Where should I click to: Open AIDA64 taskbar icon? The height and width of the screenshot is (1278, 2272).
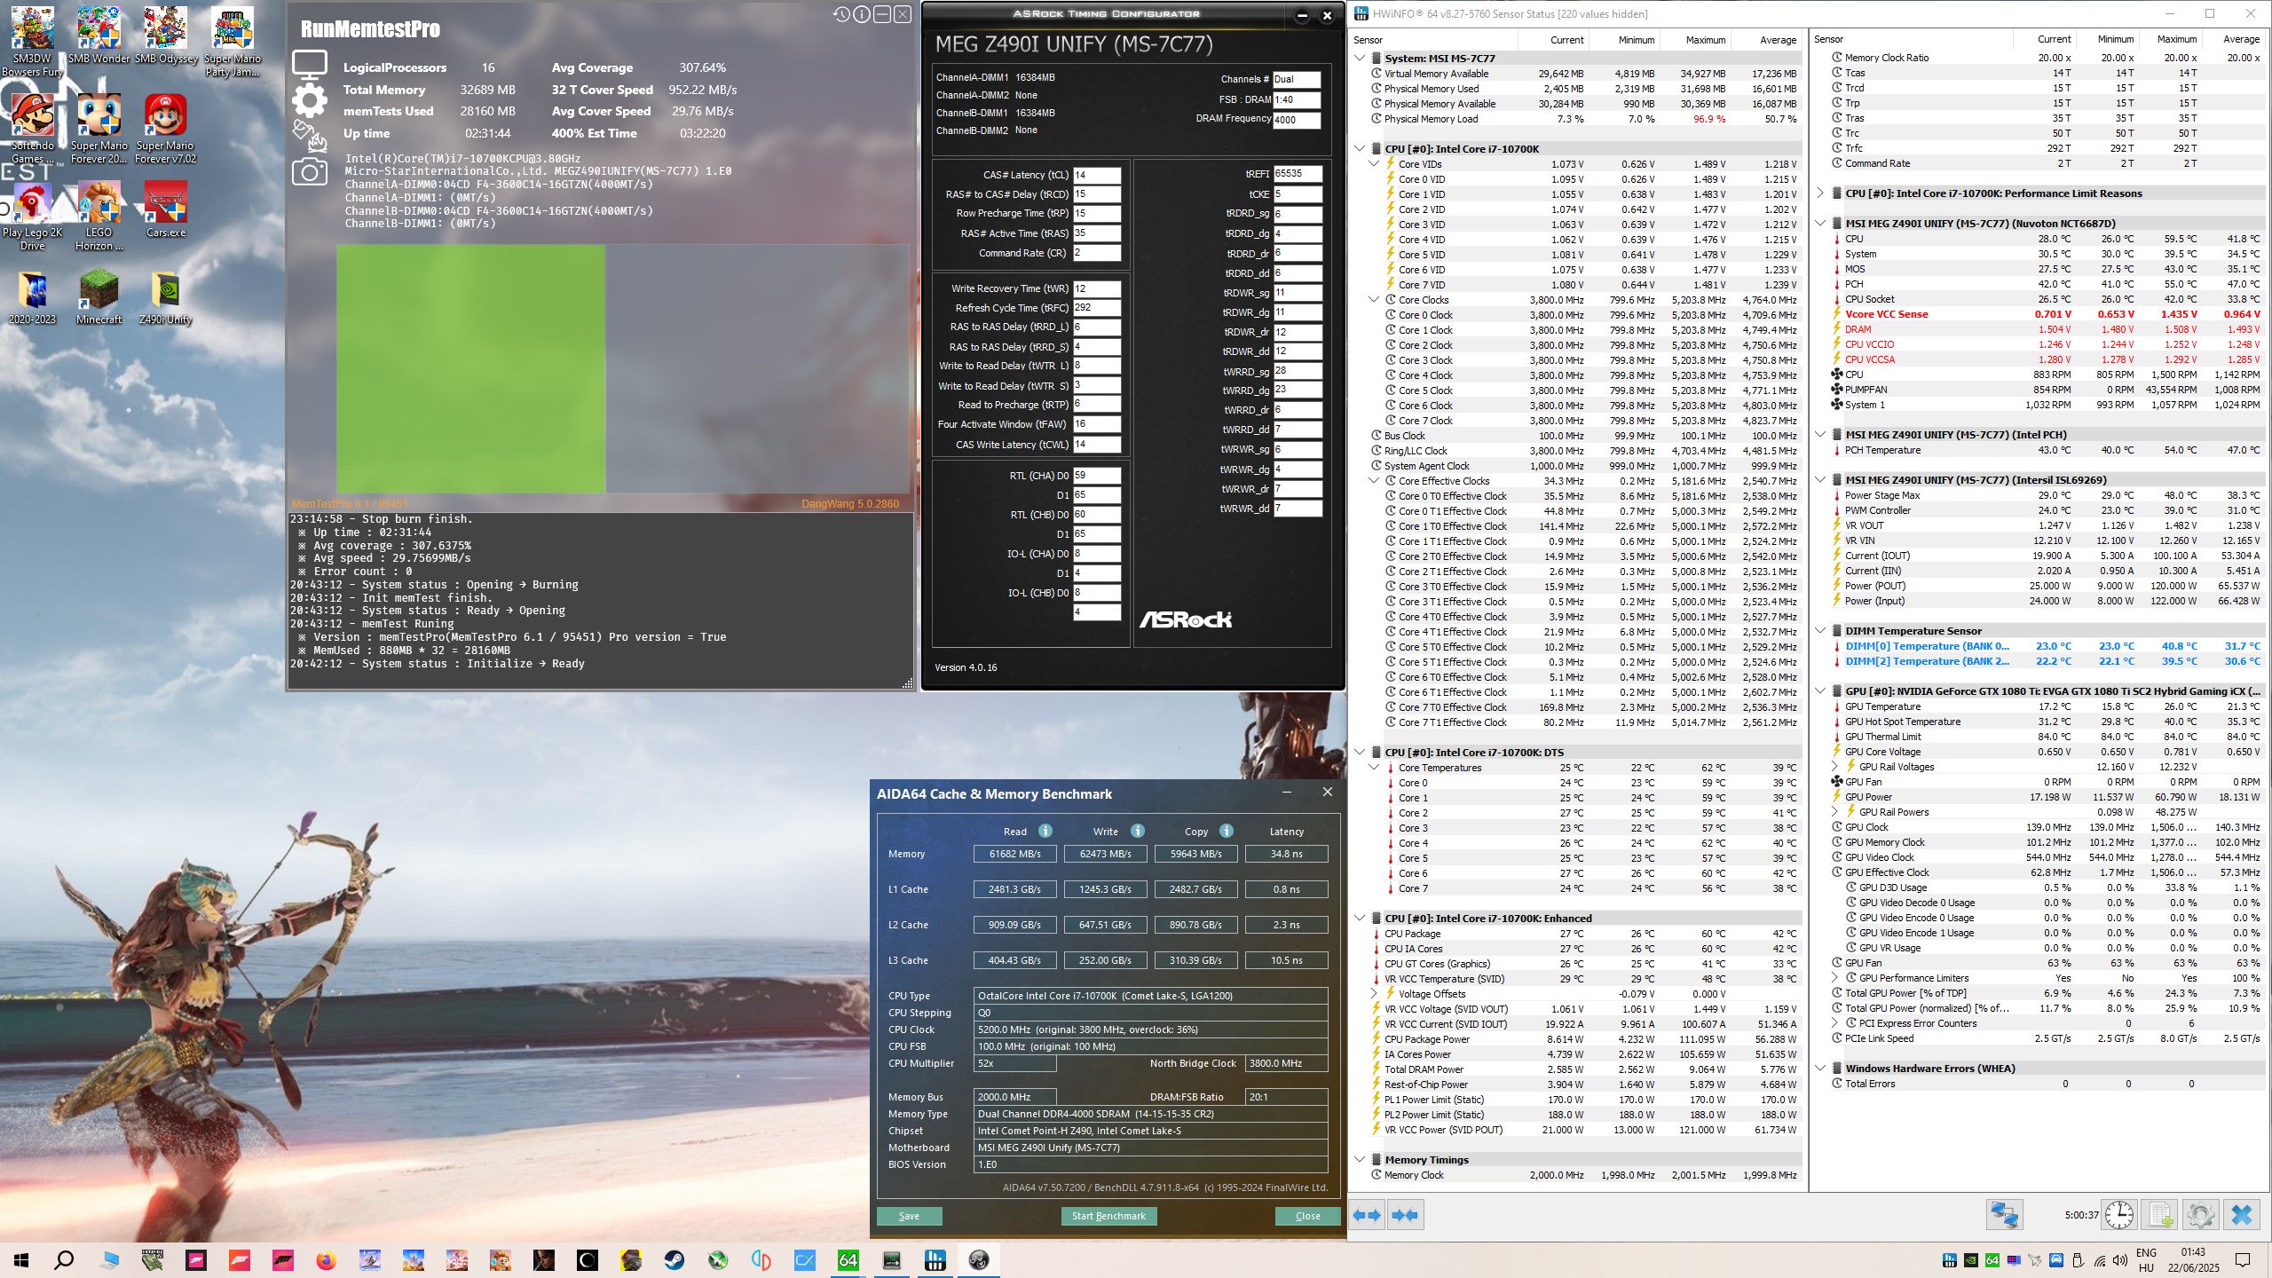pos(848,1260)
